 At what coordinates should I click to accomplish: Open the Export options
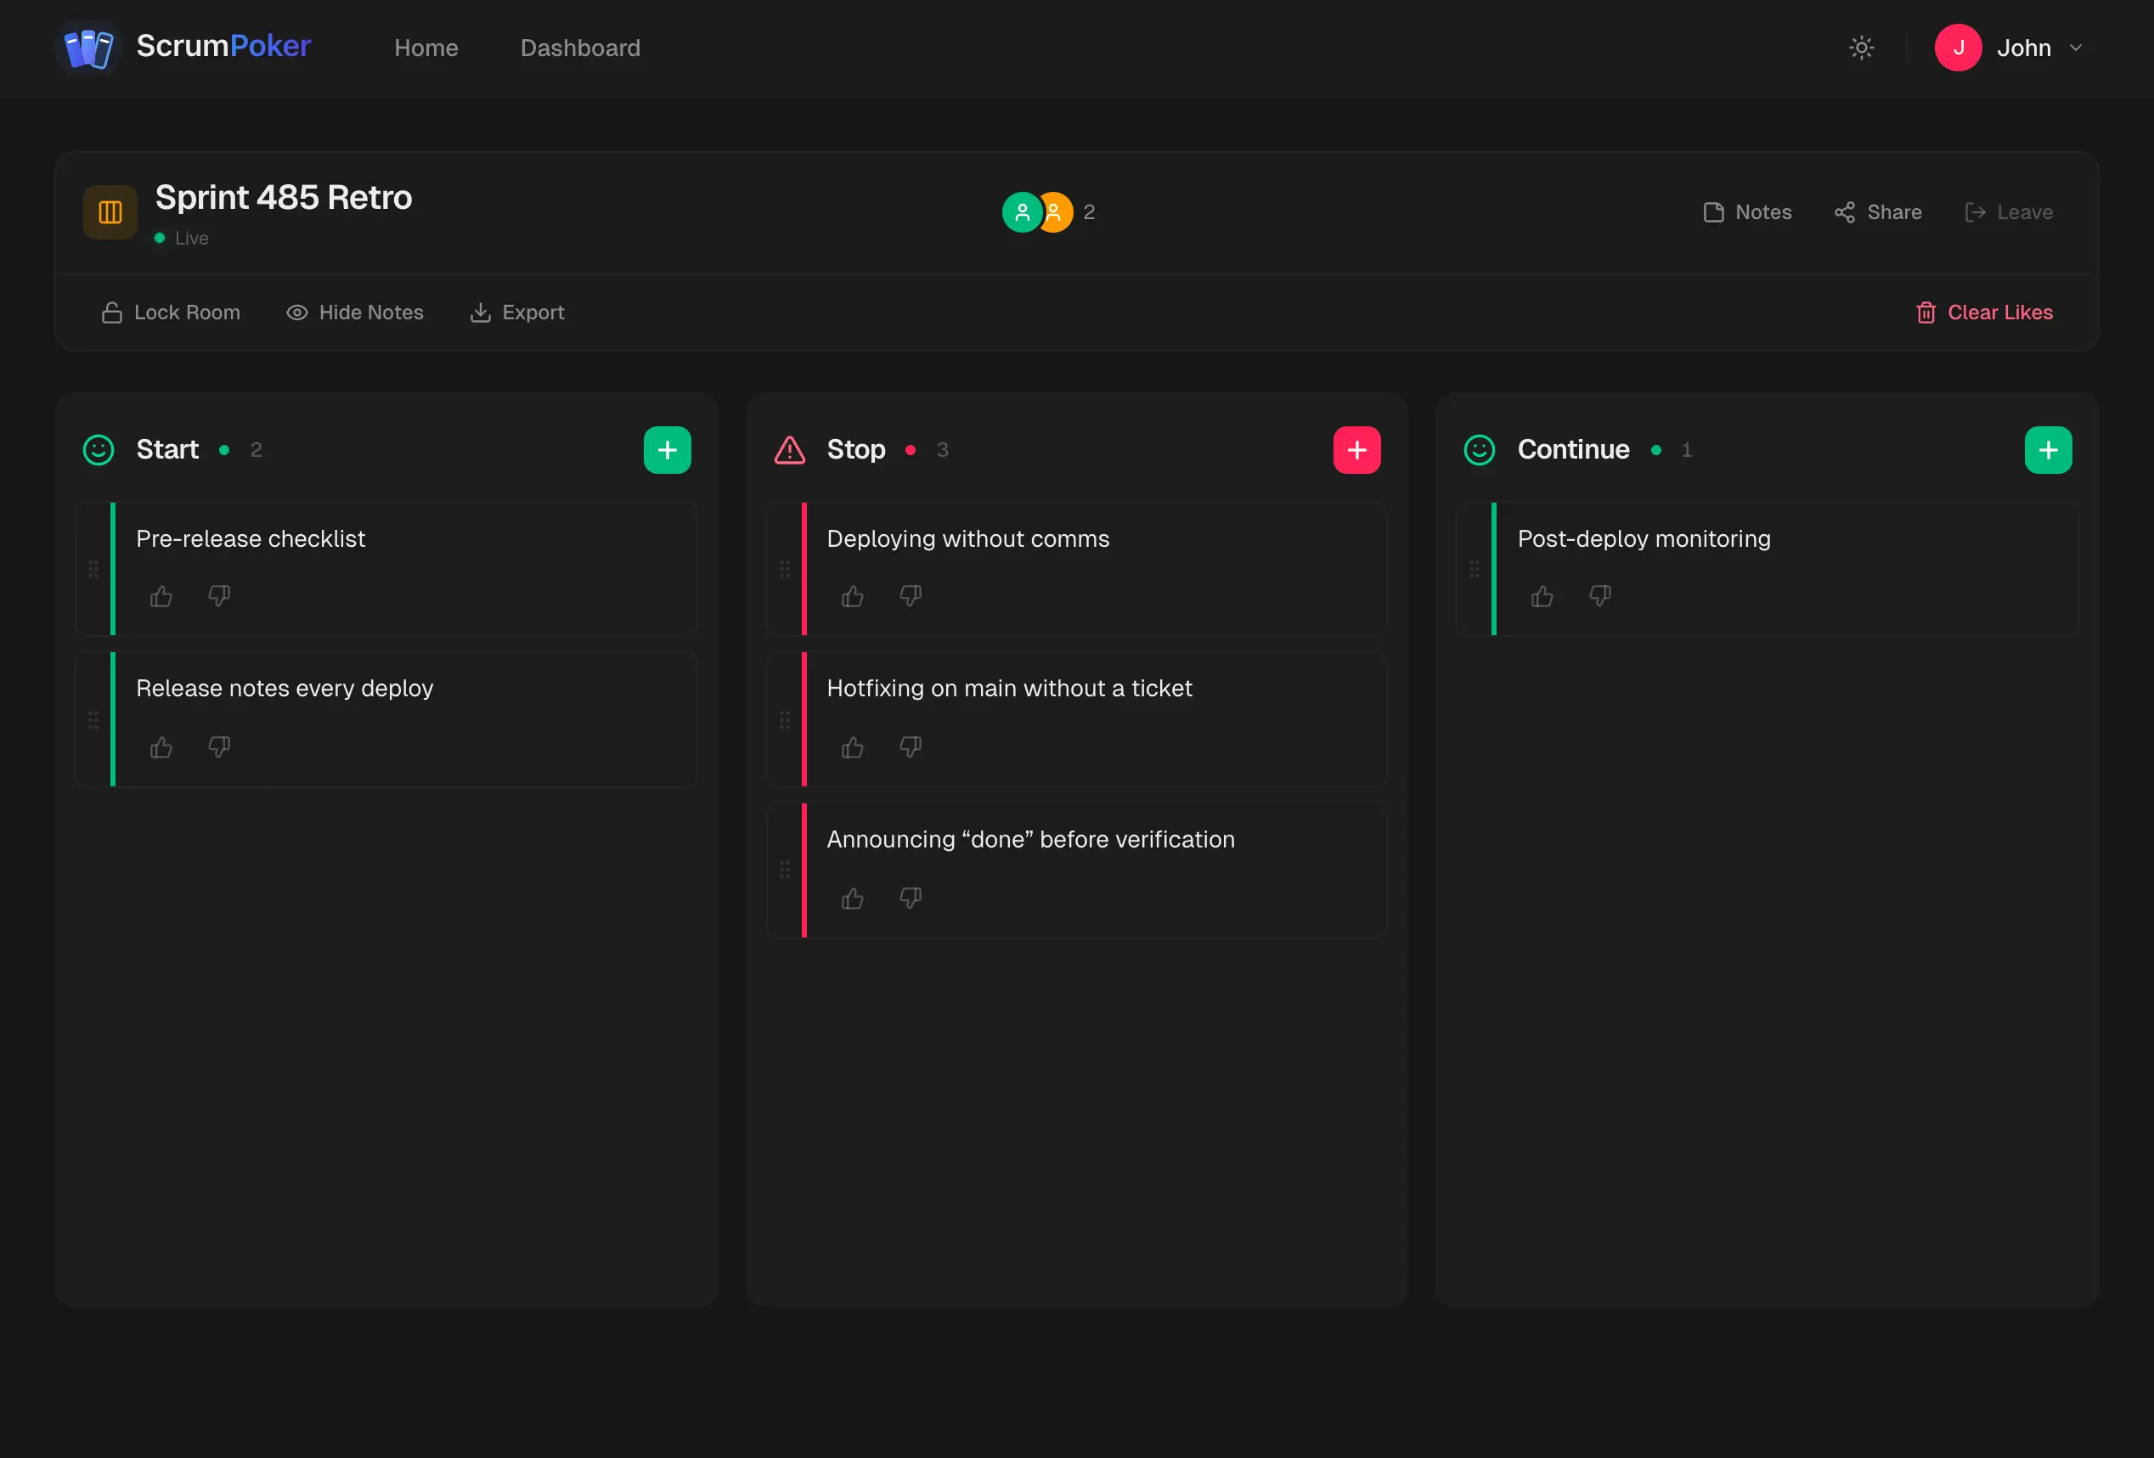517,312
